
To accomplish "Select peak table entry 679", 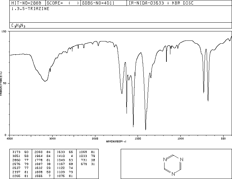I will click(88, 164).
